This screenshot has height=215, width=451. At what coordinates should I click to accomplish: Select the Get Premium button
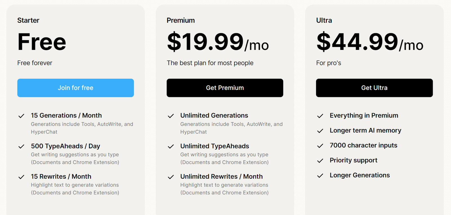pos(225,88)
